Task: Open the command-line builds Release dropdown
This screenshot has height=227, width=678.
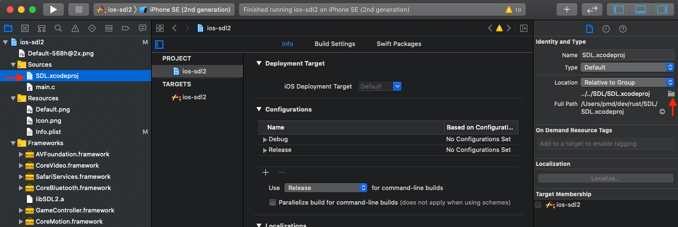Action: (325, 188)
